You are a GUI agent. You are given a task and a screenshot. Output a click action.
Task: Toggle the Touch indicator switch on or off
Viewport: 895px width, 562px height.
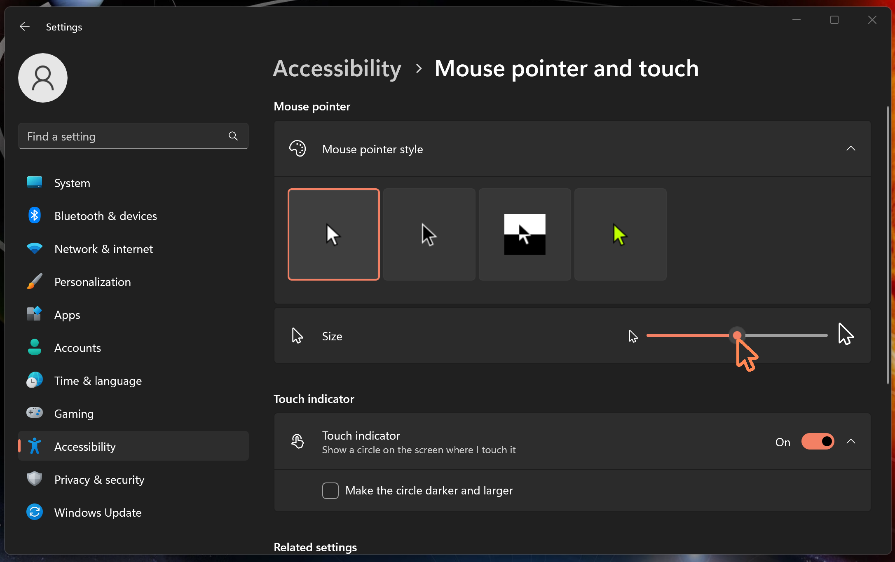(x=817, y=441)
